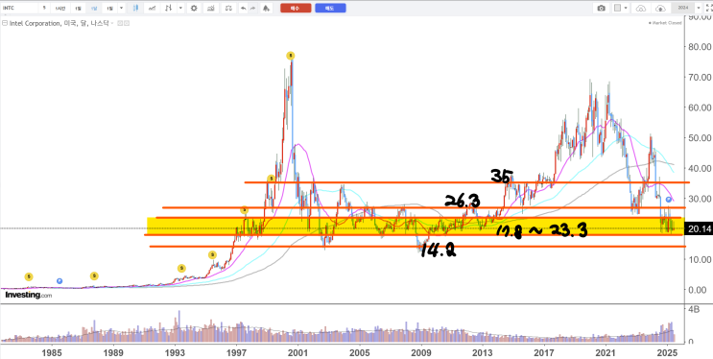Select the candlestick chart type icon

tap(135, 9)
